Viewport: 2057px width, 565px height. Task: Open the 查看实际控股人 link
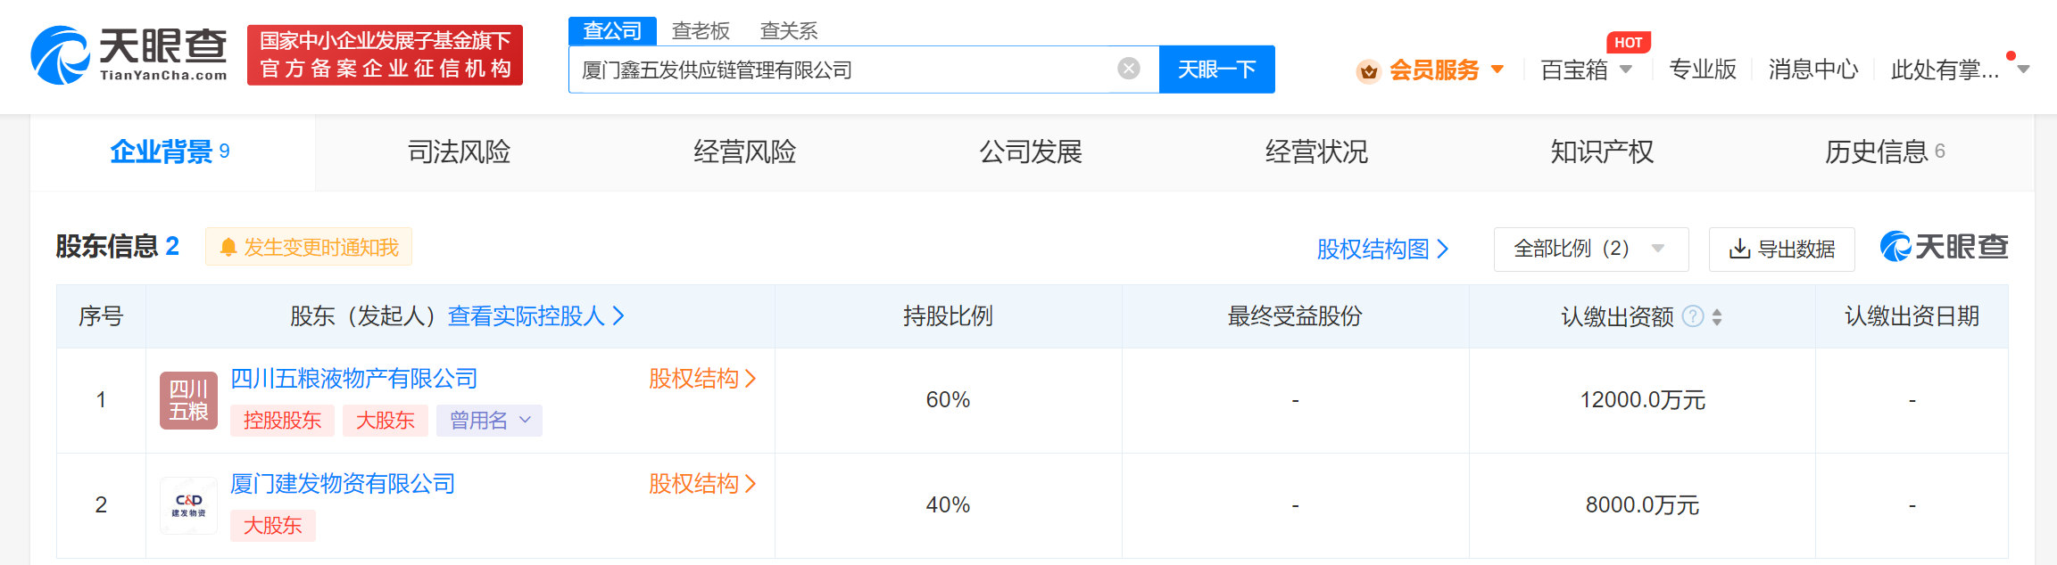tap(535, 316)
